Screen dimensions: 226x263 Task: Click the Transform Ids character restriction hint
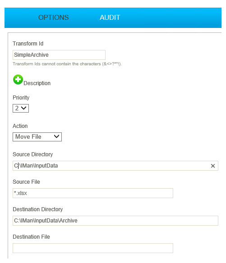coord(67,64)
